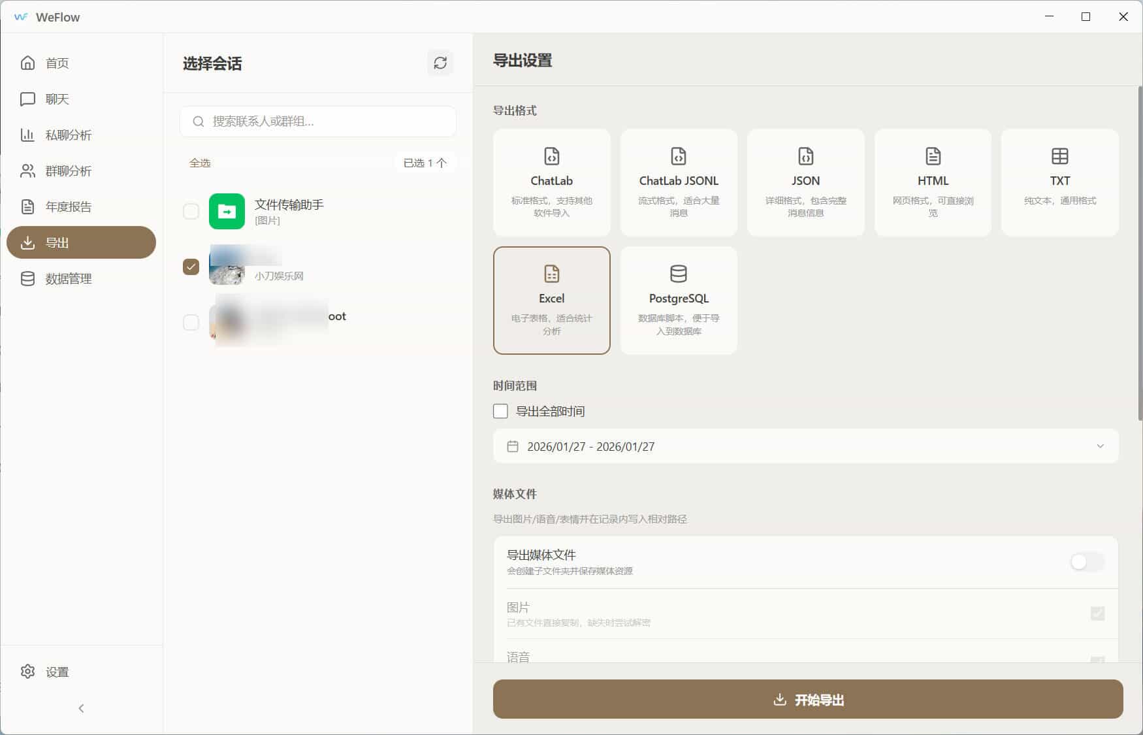1143x735 pixels.
Task: Select 全选 to choose all conversations
Action: (200, 163)
